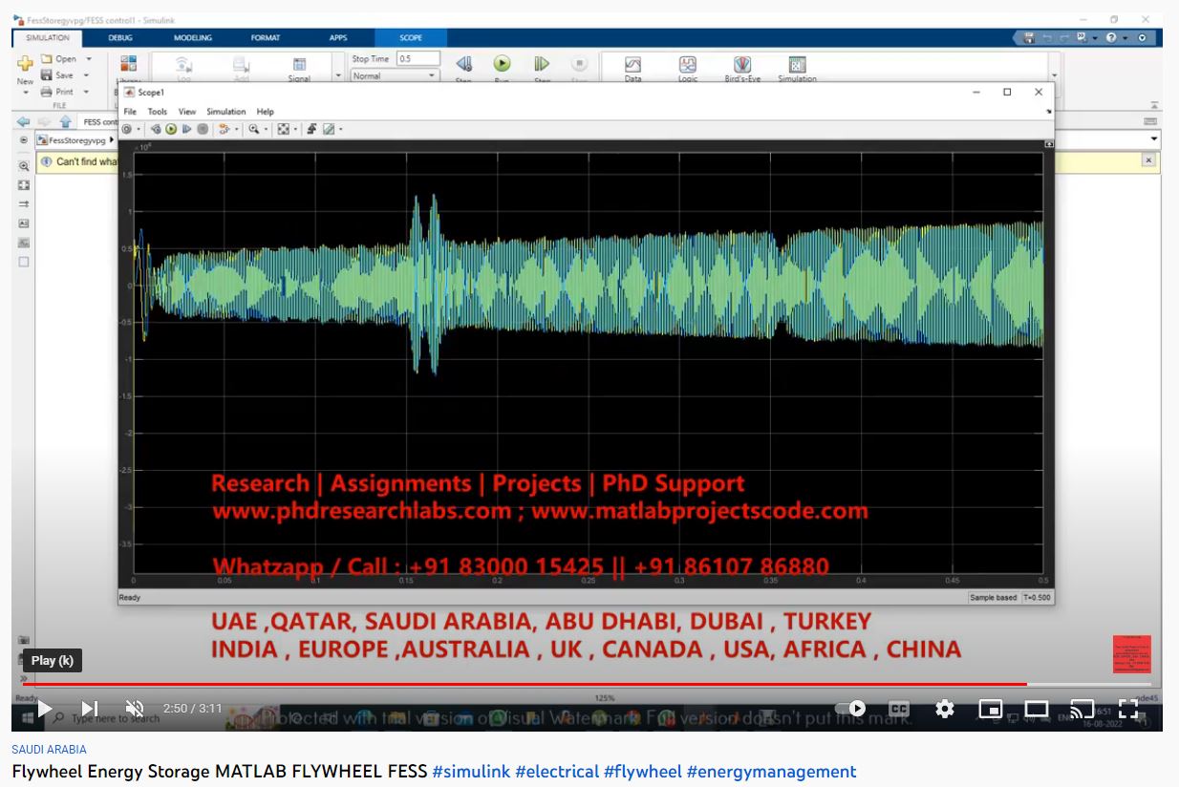The image size is (1179, 787).
Task: Click the Step Back icon in ribbon
Action: click(463, 64)
